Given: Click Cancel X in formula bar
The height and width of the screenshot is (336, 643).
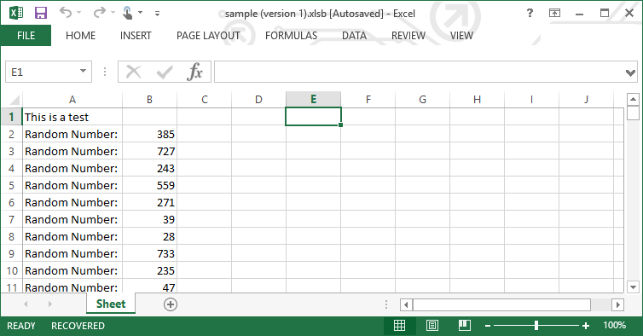Looking at the screenshot, I should coord(134,72).
